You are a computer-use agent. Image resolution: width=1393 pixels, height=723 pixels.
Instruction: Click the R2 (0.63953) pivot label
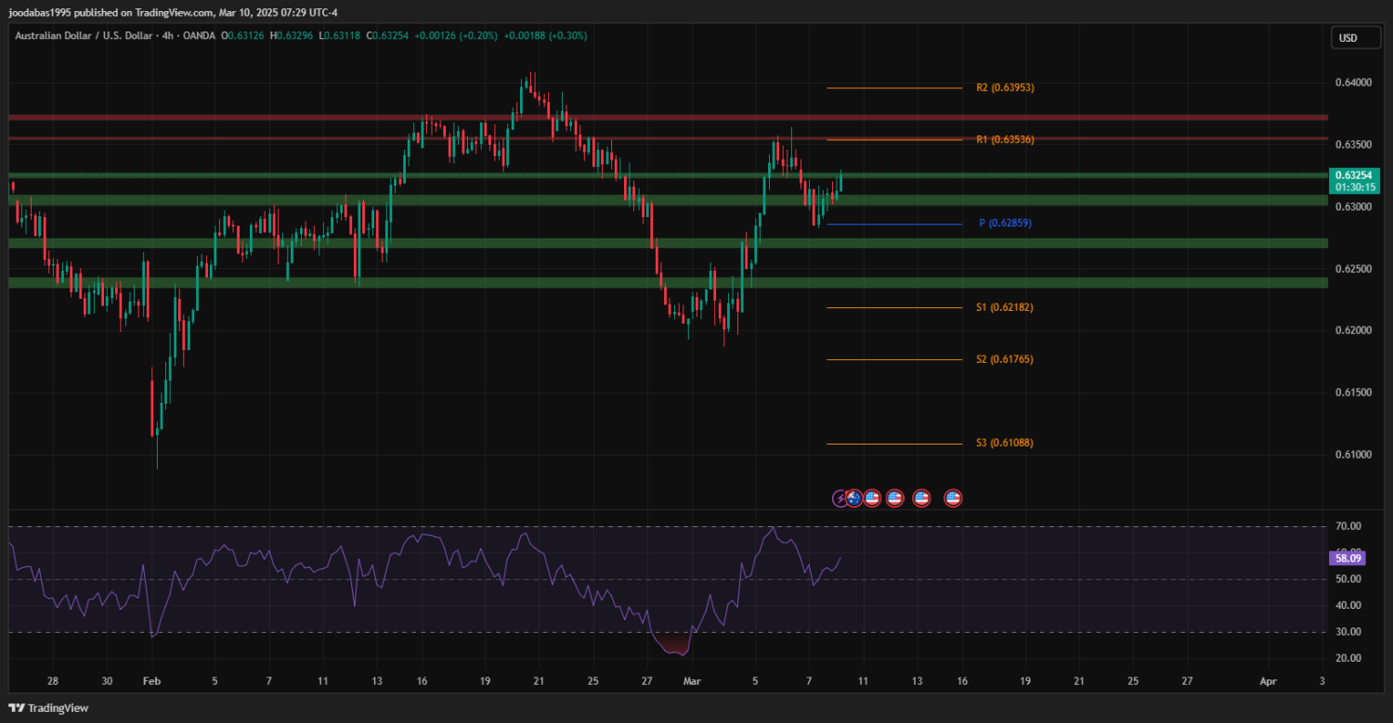(1005, 88)
